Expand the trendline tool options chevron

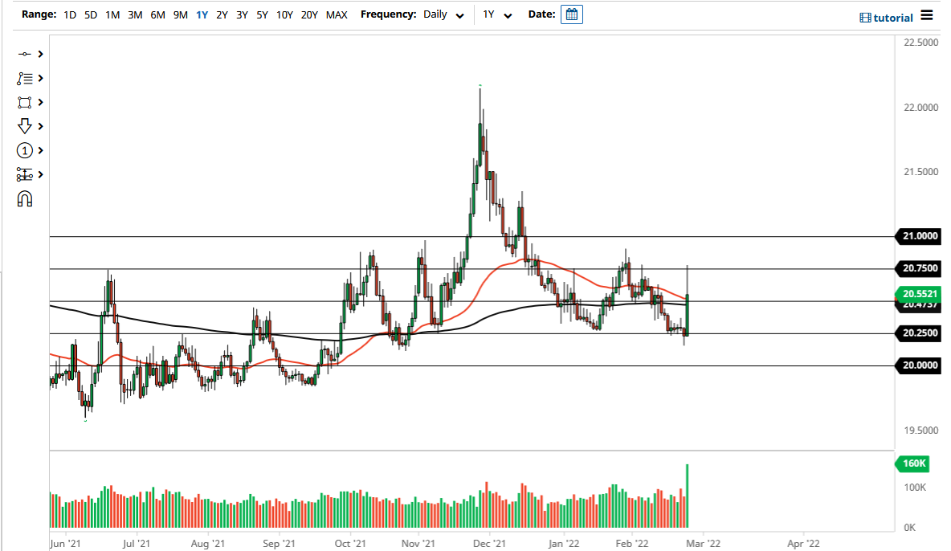(39, 54)
